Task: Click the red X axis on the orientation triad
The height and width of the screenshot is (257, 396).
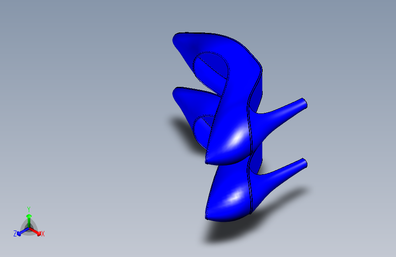Action: 35,231
